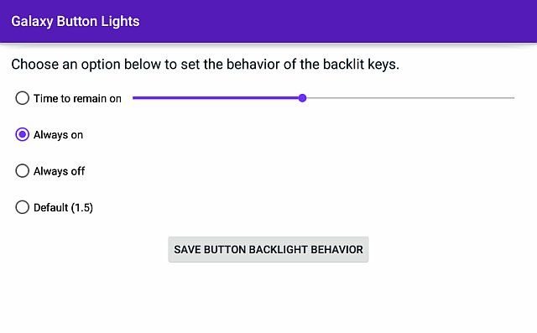Image resolution: width=537 pixels, height=333 pixels.
Task: Set slider to maximum at gray track end
Action: click(x=514, y=98)
